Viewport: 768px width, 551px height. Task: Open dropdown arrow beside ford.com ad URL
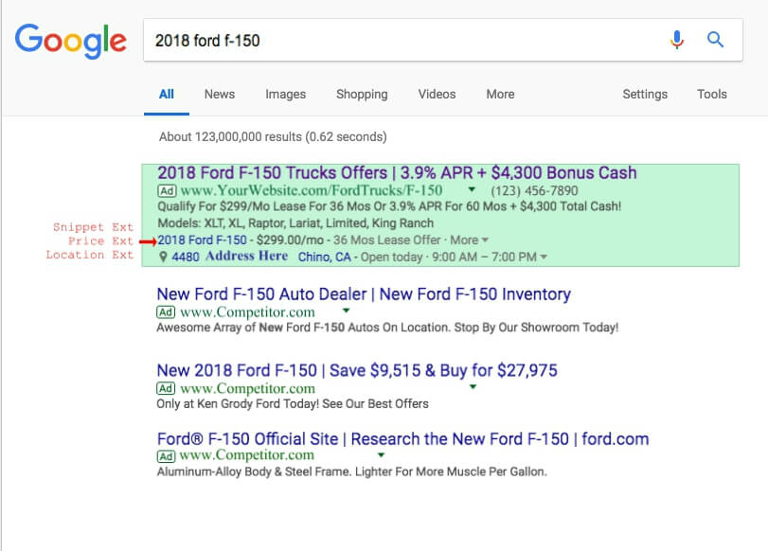click(381, 455)
